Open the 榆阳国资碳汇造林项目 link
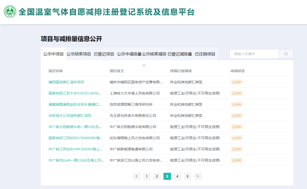Viewport: 307px width, 189px height. pyautogui.click(x=66, y=82)
